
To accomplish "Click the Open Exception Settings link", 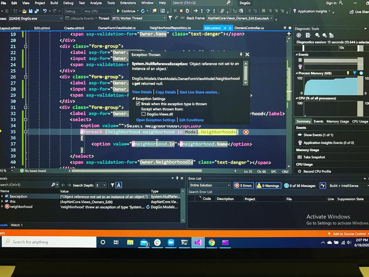I will pyautogui.click(x=156, y=120).
